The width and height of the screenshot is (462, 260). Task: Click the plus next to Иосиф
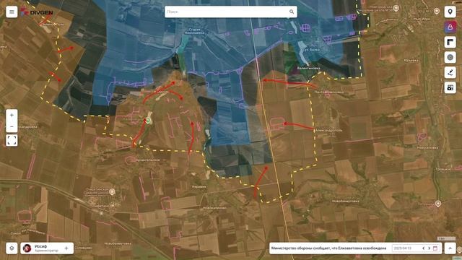pos(66,248)
